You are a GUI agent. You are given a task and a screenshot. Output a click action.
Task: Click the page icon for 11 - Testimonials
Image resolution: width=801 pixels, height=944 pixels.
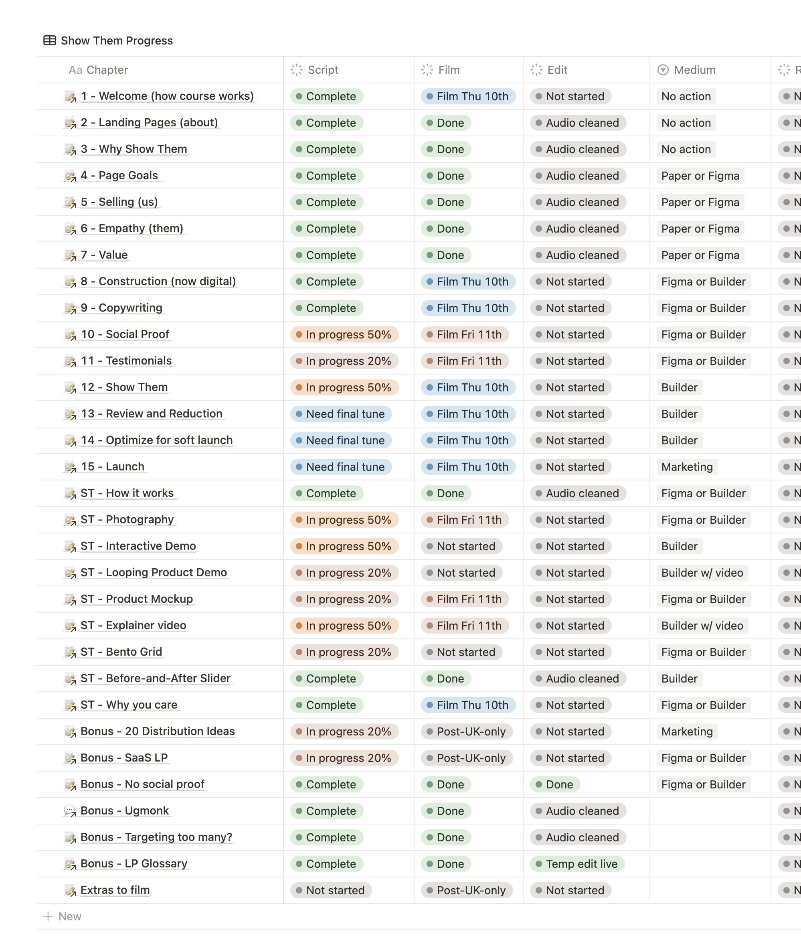coord(70,361)
